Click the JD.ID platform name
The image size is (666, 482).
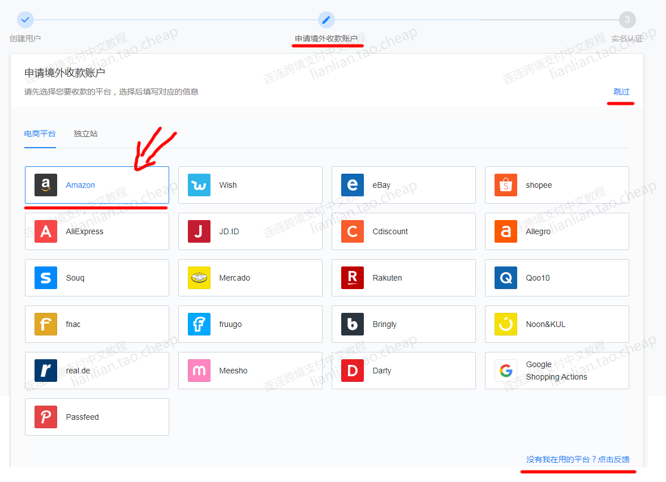(x=229, y=231)
